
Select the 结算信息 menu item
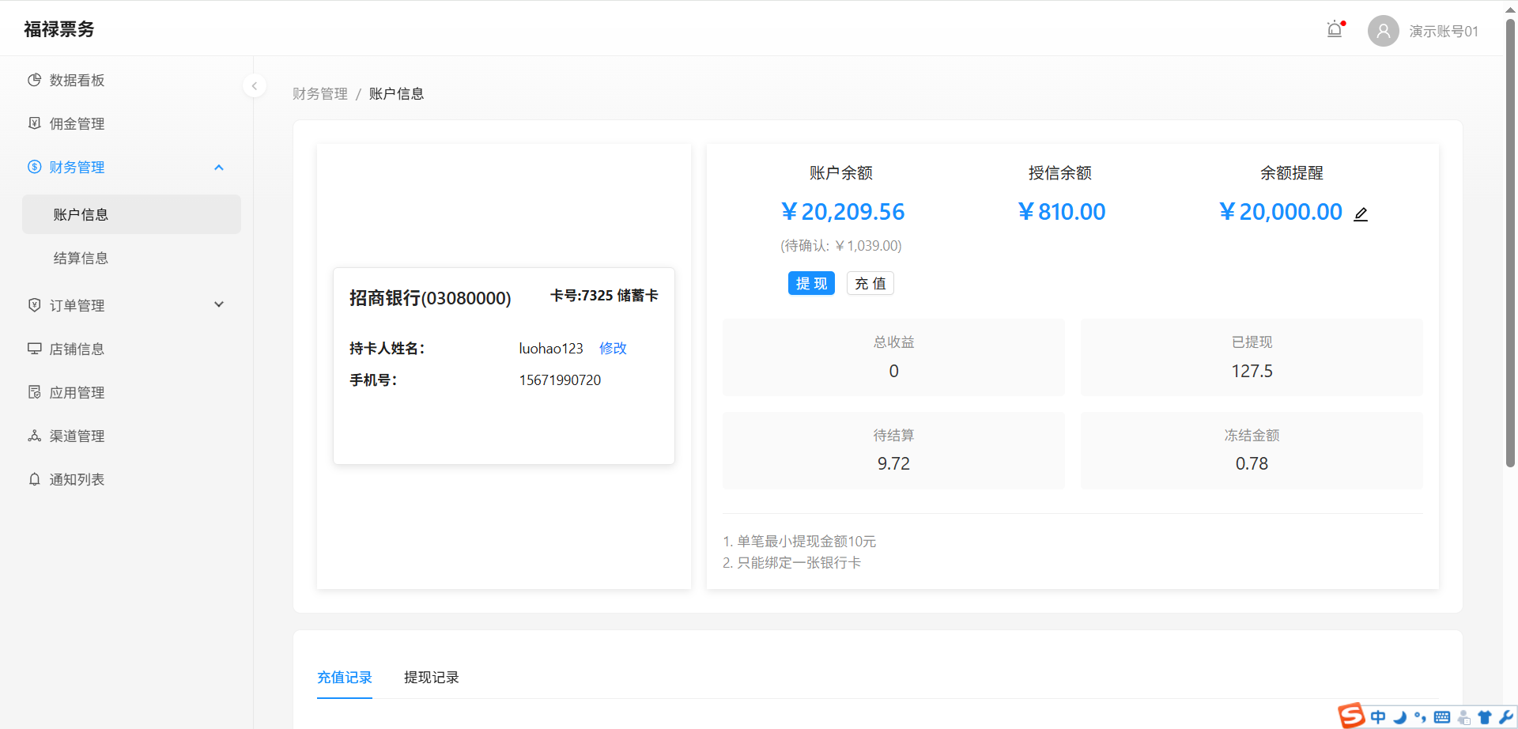[81, 258]
